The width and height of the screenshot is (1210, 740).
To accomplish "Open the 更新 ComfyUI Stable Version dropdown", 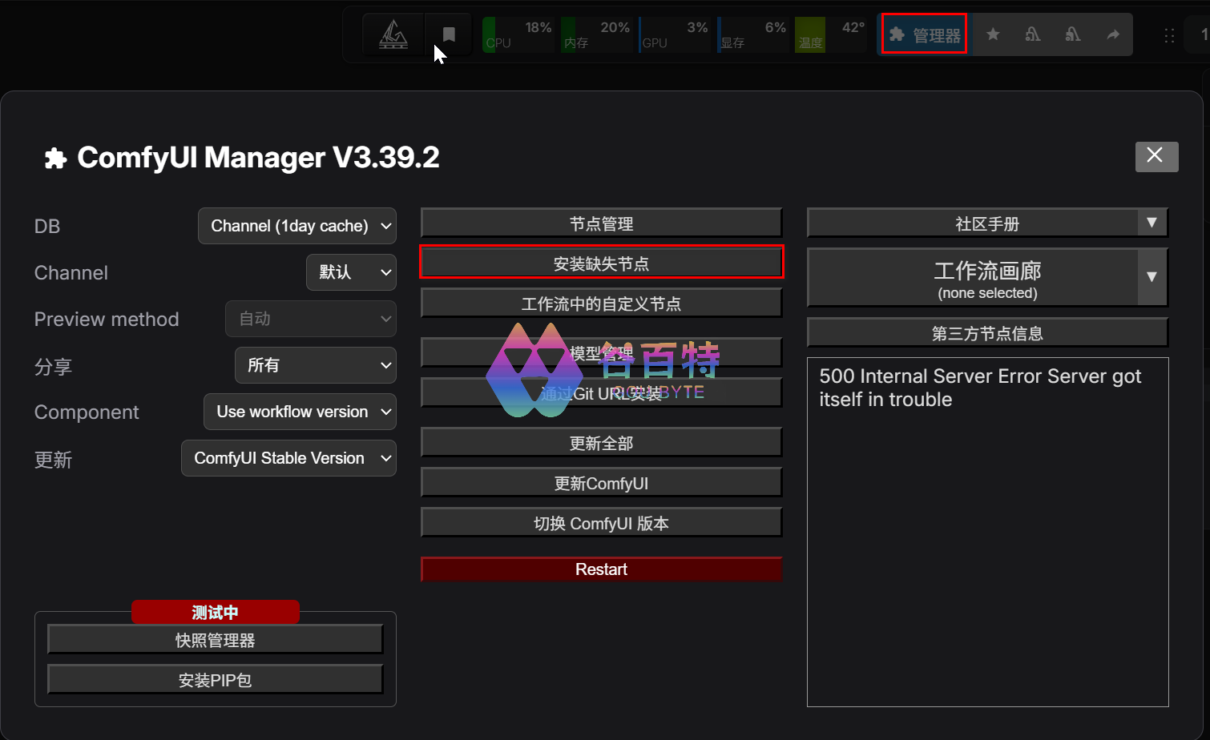I will click(x=288, y=458).
